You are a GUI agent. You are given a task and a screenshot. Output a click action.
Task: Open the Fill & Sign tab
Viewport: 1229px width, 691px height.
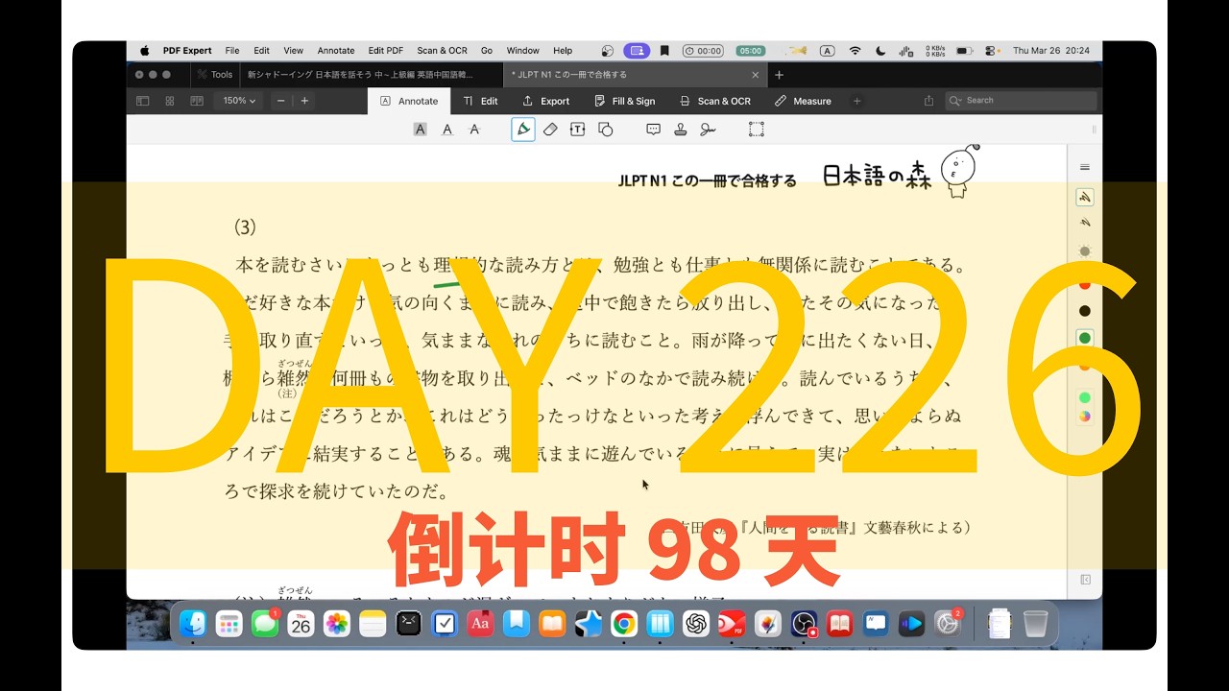(x=624, y=101)
